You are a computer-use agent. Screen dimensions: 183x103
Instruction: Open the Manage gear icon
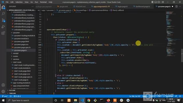click(3, 91)
